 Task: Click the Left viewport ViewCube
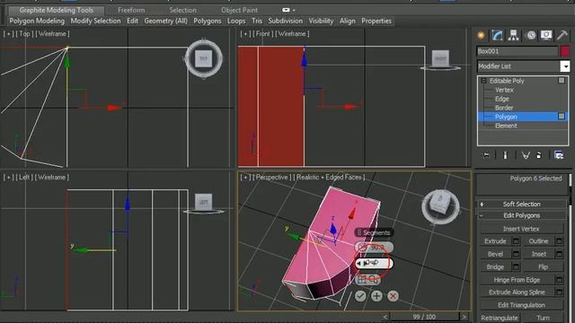click(204, 202)
